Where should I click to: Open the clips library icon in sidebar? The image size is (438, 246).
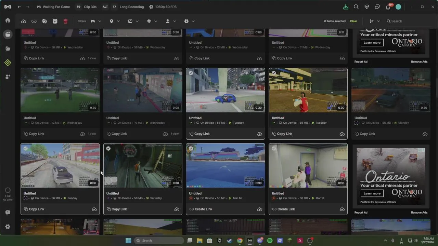click(x=8, y=34)
